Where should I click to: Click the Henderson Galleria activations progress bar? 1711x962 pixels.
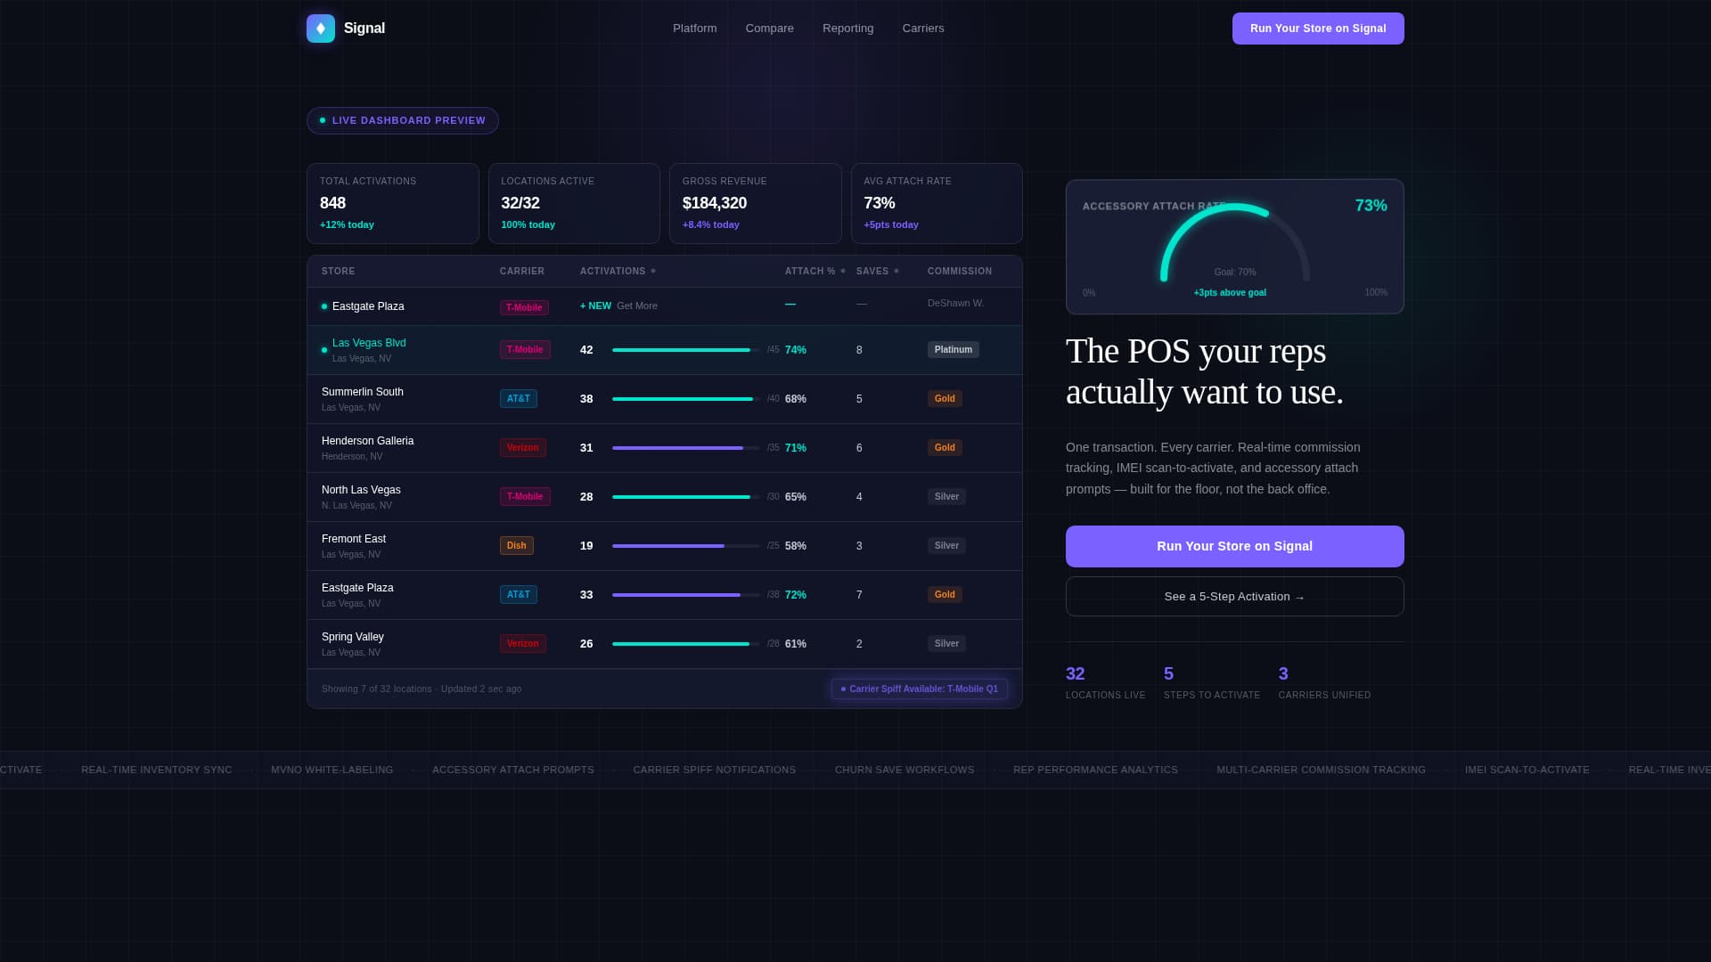click(x=685, y=448)
